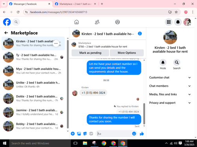Click the address bar URL
Screen dimensions: 197x147
click(59, 12)
